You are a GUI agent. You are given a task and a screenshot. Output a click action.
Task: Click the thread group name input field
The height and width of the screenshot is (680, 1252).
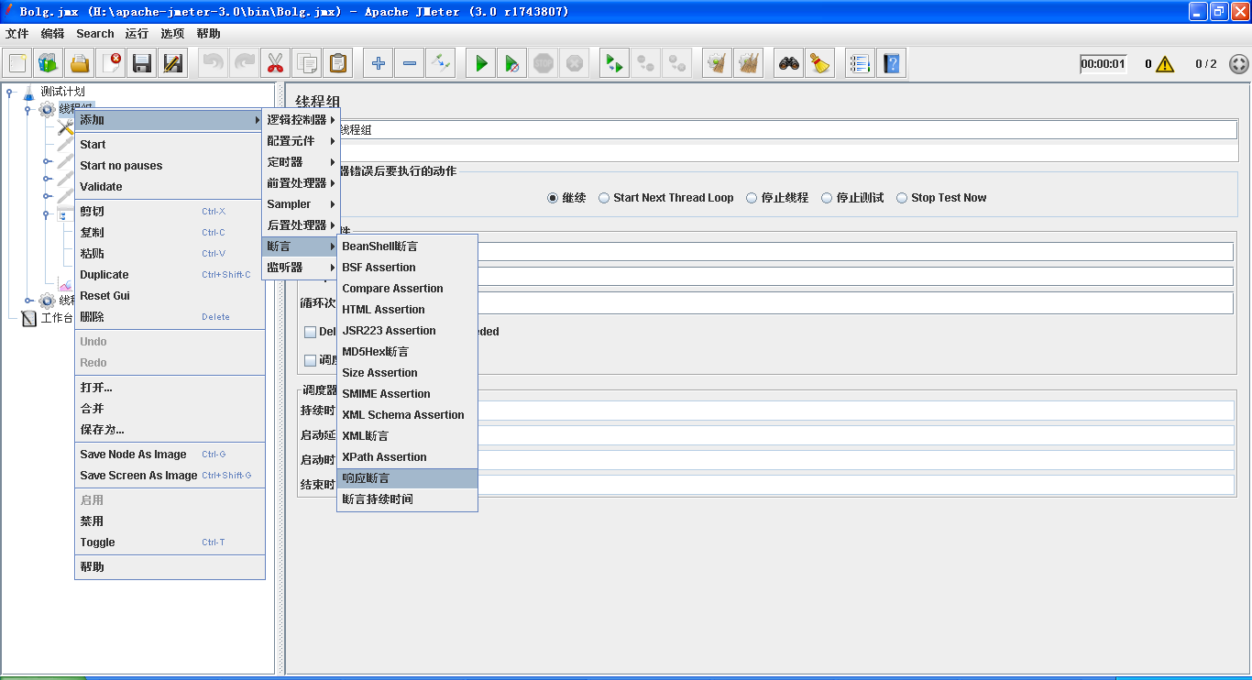coord(786,130)
